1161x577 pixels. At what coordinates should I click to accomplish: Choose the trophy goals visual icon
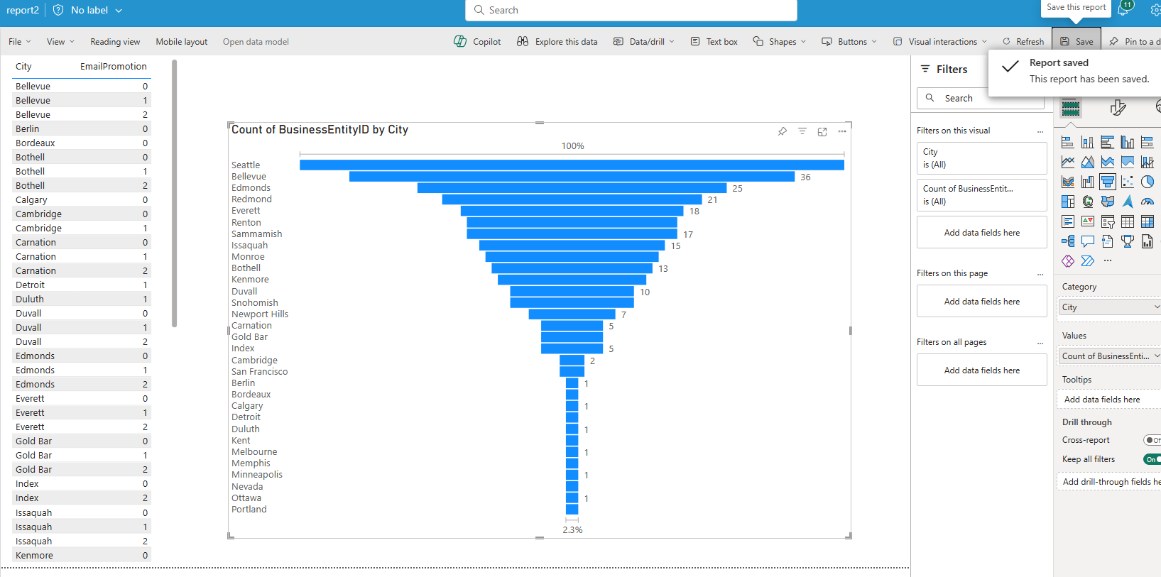(x=1127, y=241)
